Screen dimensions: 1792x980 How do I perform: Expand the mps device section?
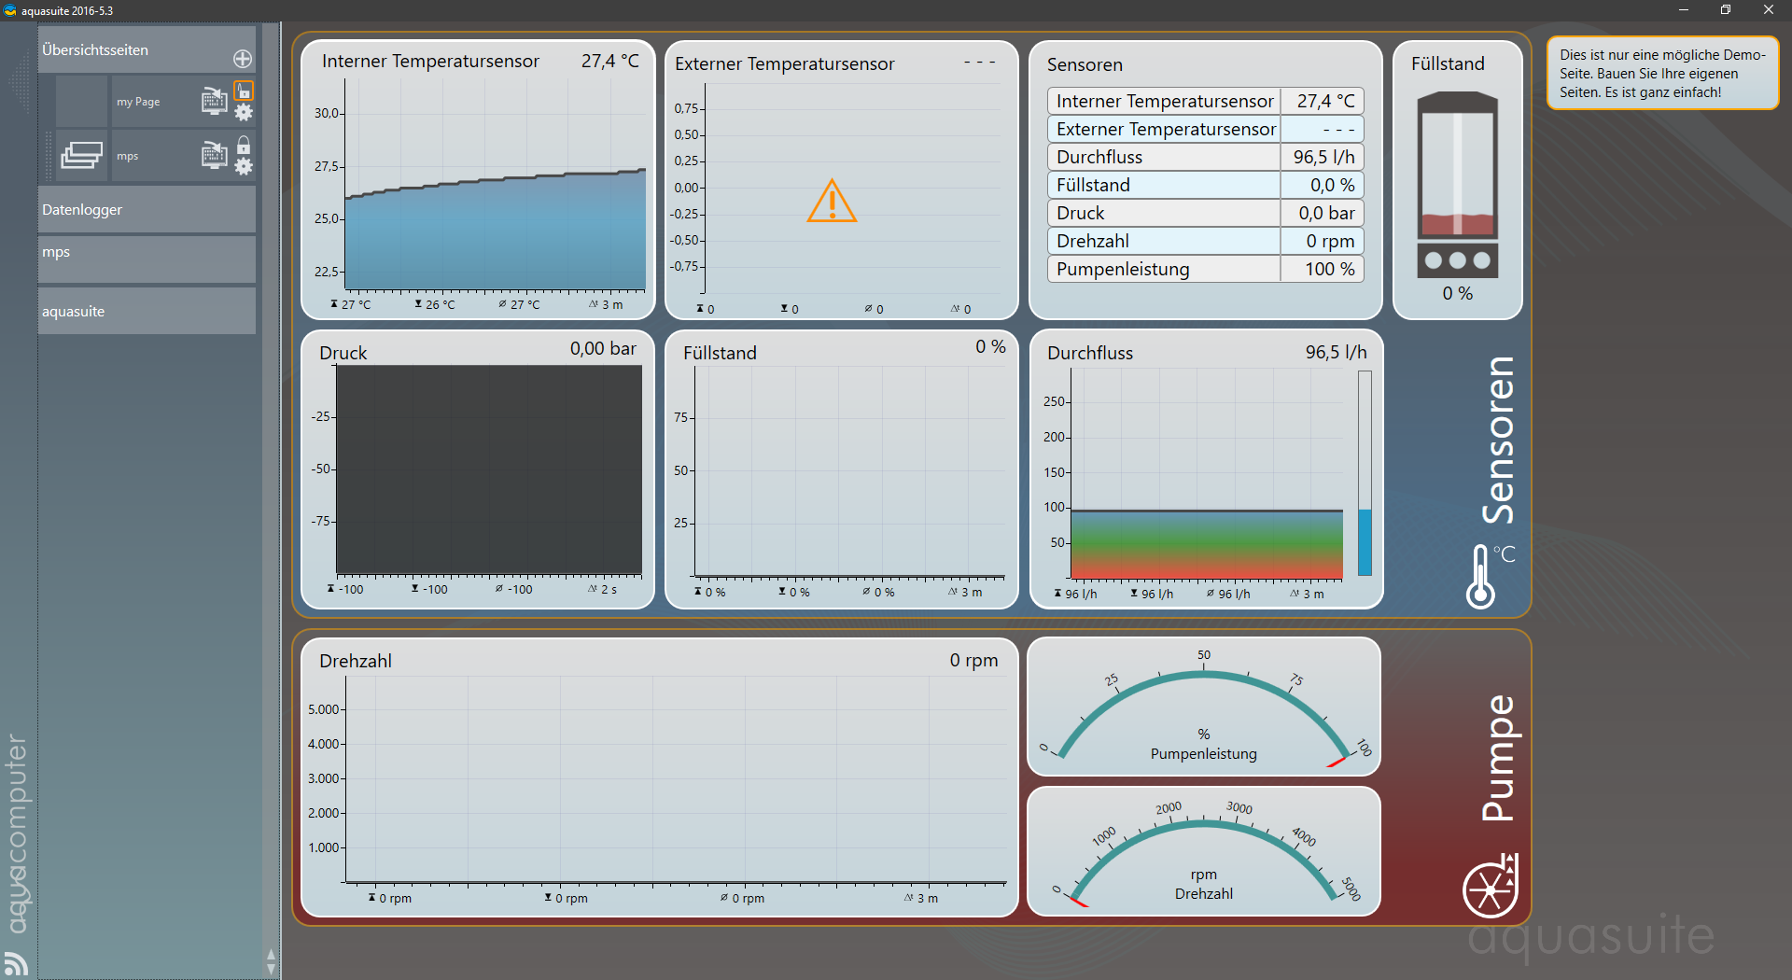click(x=147, y=259)
